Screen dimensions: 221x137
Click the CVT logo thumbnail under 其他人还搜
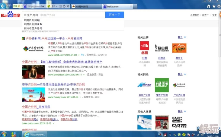(x=179, y=122)
